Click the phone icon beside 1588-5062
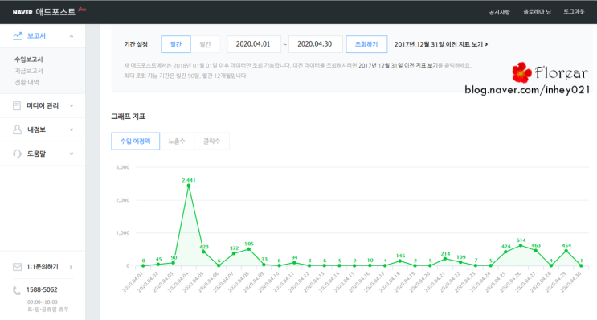 (x=17, y=291)
